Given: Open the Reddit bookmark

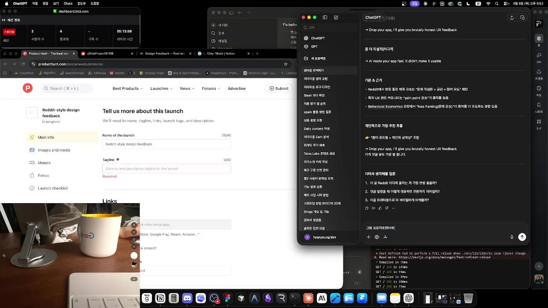Looking at the screenshot, I should [x=117, y=73].
